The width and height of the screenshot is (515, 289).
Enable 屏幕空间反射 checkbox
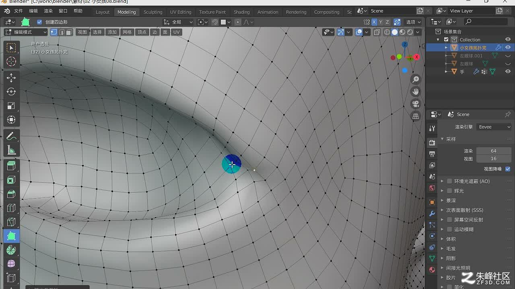click(450, 220)
